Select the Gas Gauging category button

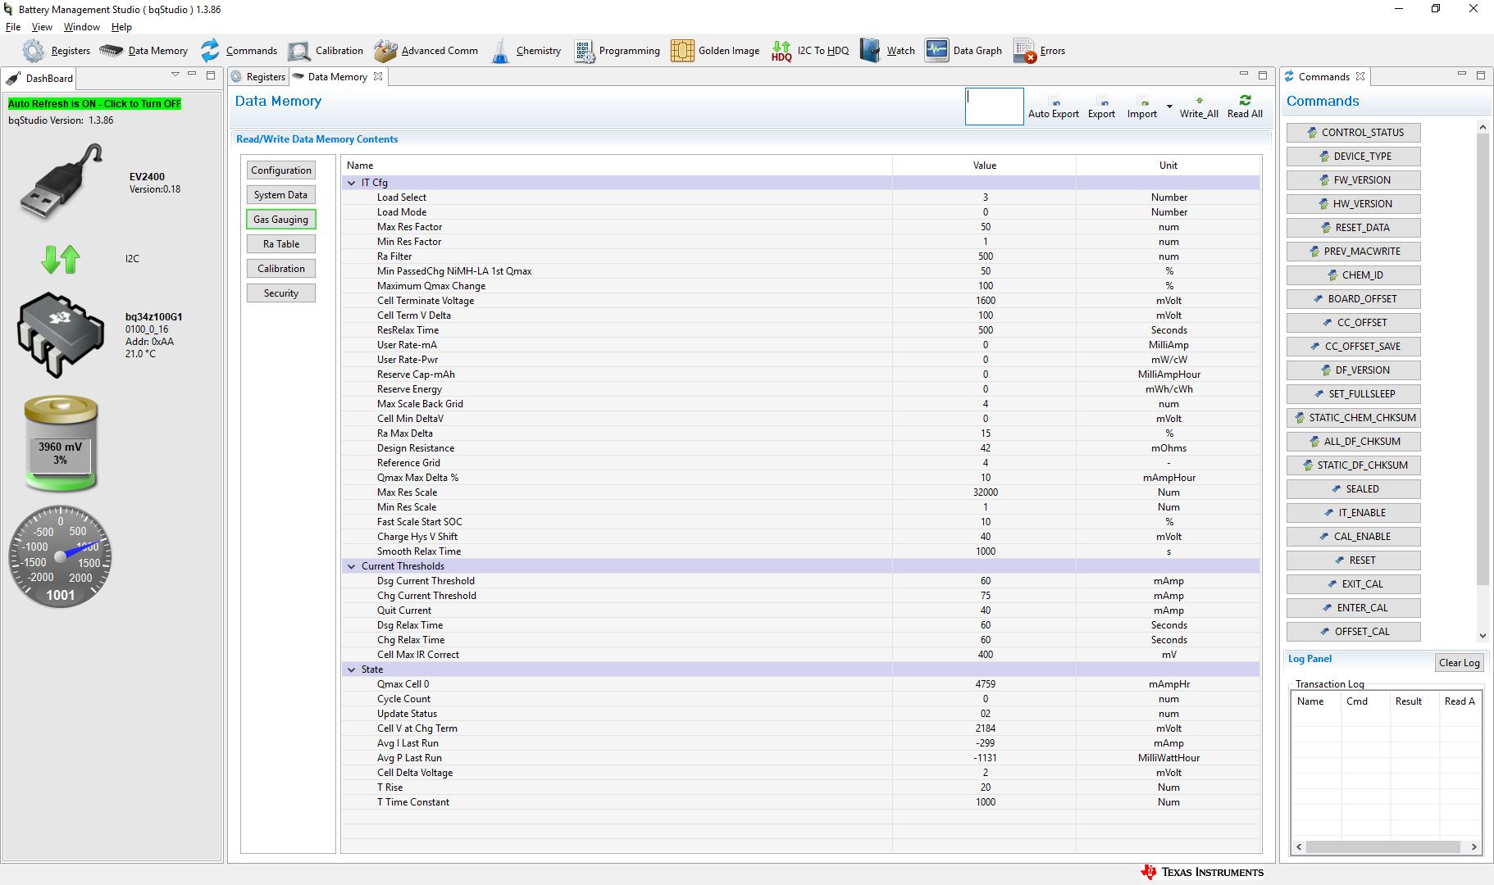[x=281, y=220]
